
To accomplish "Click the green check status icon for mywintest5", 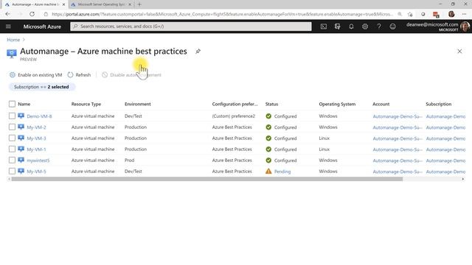I will tap(268, 160).
